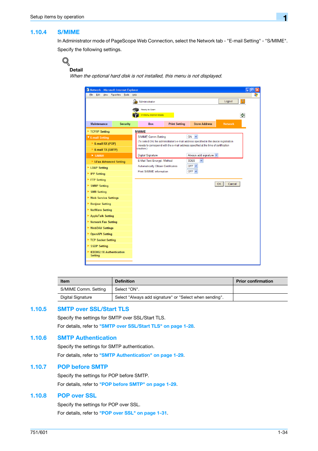Switch to the Security tab
This screenshot has width=318, height=451.
[x=125, y=124]
